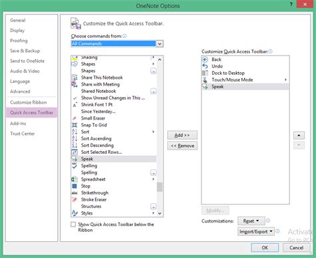
Task: Expand the Spreadsheet submenu arrow
Action: pyautogui.click(x=153, y=179)
